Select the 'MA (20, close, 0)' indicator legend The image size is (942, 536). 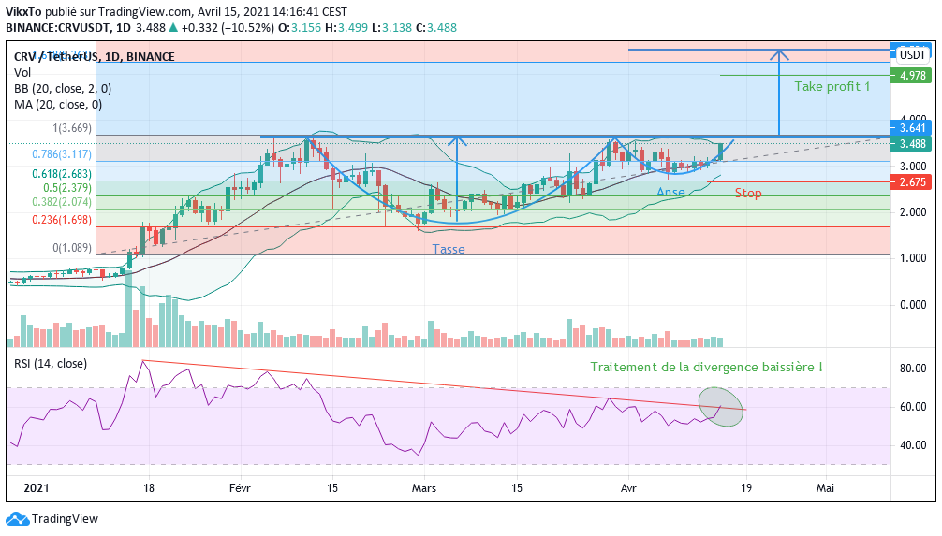pos(58,105)
